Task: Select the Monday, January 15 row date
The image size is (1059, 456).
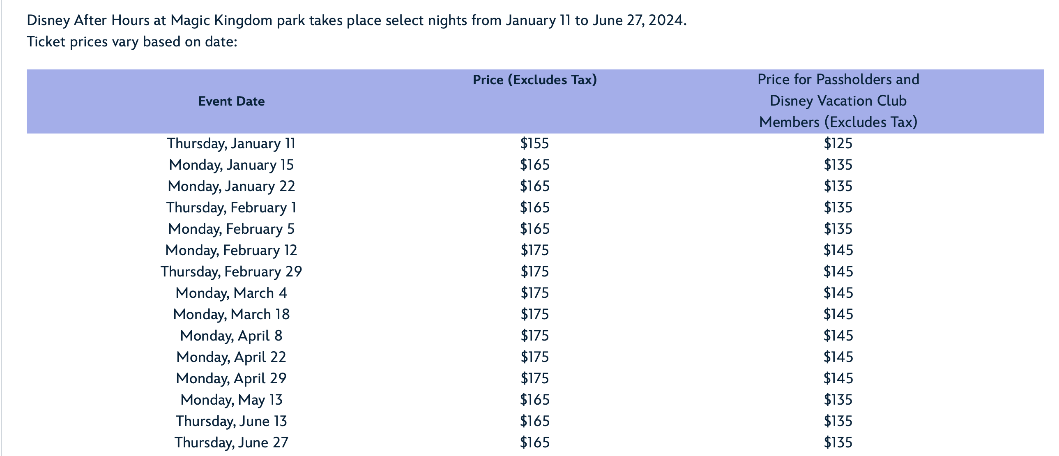Action: [231, 165]
